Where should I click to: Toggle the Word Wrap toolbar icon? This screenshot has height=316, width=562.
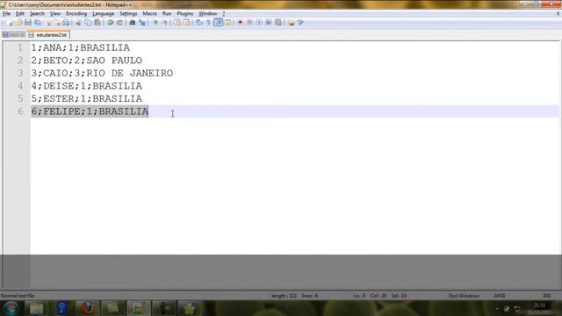point(199,23)
